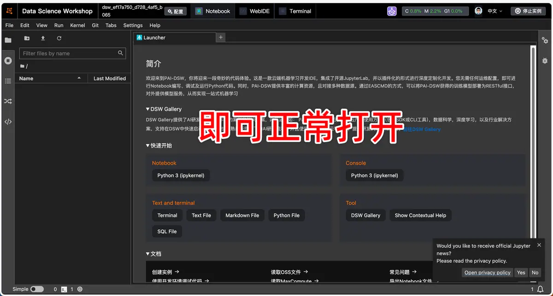Click the Upload Files icon
The width and height of the screenshot is (553, 296).
pyautogui.click(x=43, y=38)
